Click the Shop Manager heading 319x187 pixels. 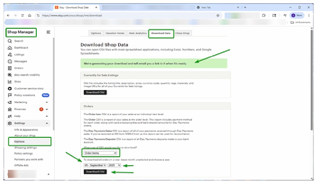click(21, 32)
